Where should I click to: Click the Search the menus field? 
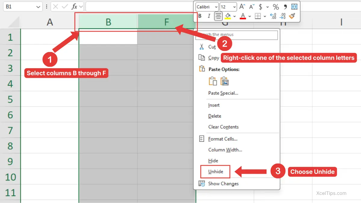[x=236, y=35]
